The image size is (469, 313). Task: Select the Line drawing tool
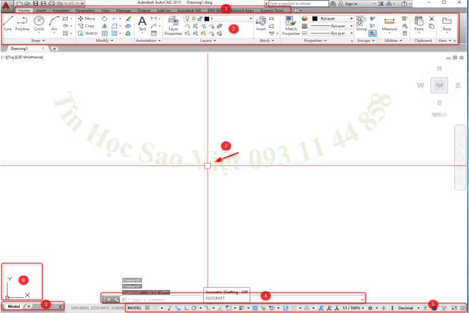8,23
